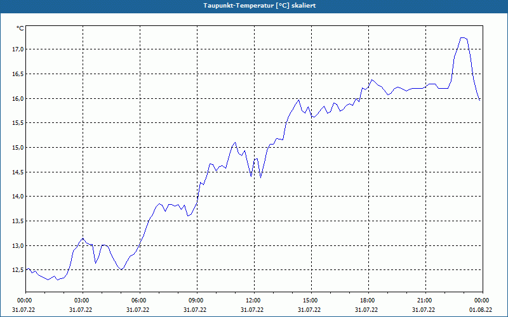The width and height of the screenshot is (508, 317).
Task: Click the 01.08.22 date label
Action: (481, 310)
